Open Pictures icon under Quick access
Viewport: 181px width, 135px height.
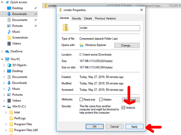pyautogui.click(x=9, y=26)
